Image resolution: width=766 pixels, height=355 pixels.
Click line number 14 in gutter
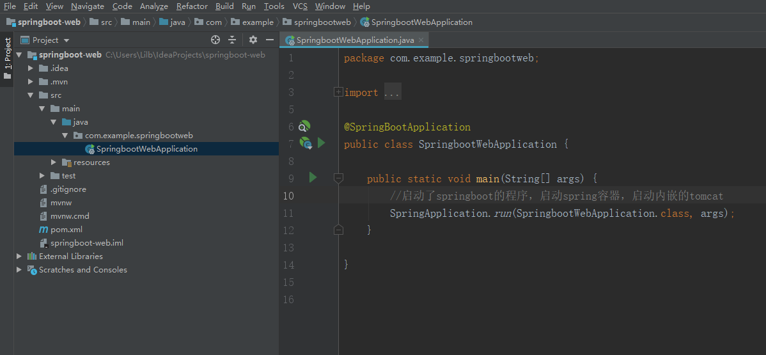(288, 265)
